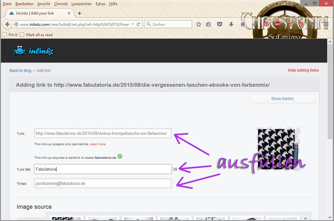Screen dimensions: 334x221
Task: Click into the Email field
Action: (x=103, y=183)
